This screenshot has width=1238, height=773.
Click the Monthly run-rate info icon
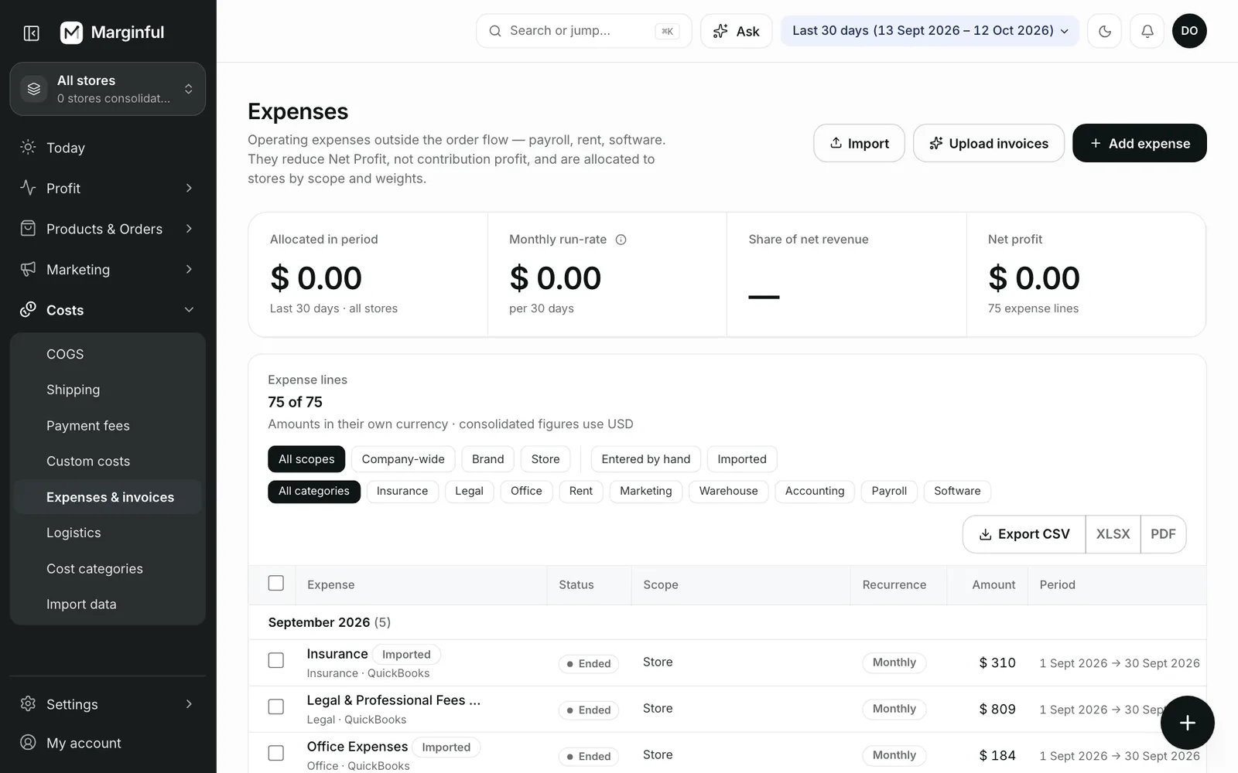[621, 240]
